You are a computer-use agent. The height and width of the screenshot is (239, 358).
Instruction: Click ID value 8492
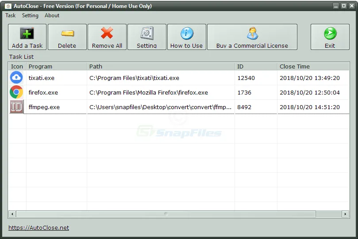click(244, 107)
